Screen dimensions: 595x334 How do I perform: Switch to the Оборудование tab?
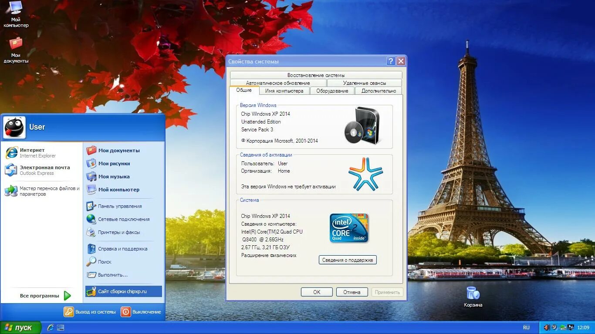click(332, 91)
